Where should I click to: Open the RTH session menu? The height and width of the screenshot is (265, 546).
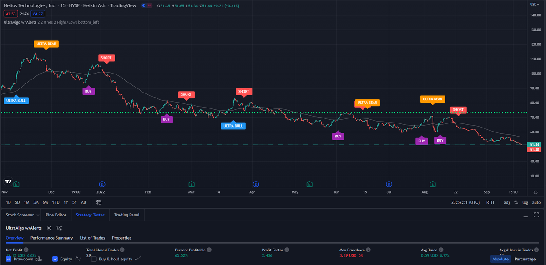click(490, 202)
